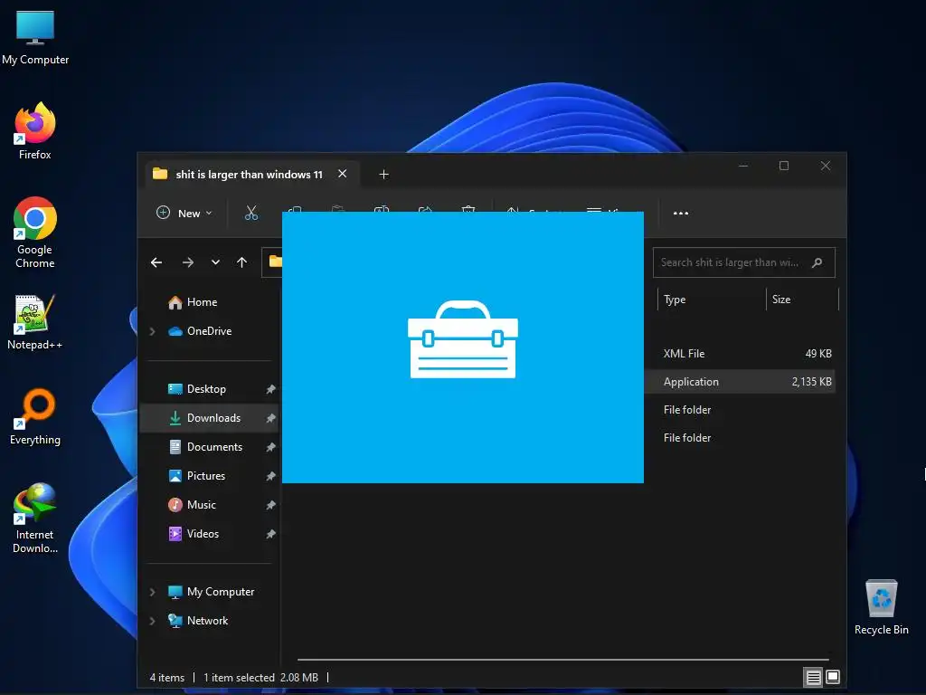The height and width of the screenshot is (695, 926).
Task: Open the See more three-dots menu
Action: [680, 214]
